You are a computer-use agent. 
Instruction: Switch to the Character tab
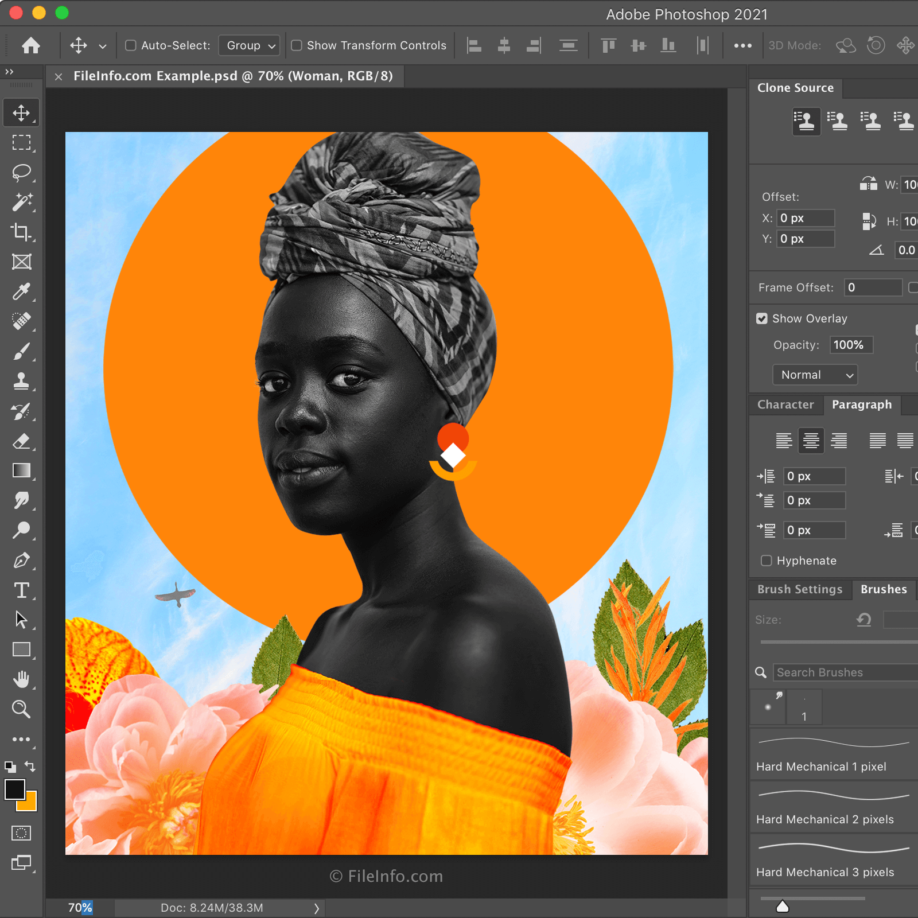(x=785, y=404)
